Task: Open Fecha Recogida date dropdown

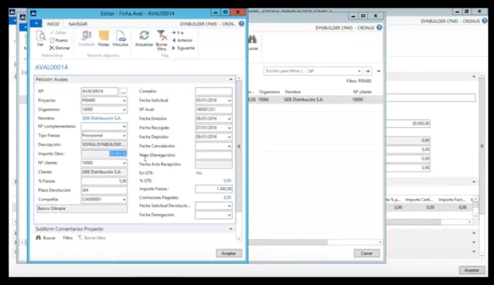Action: pos(229,128)
